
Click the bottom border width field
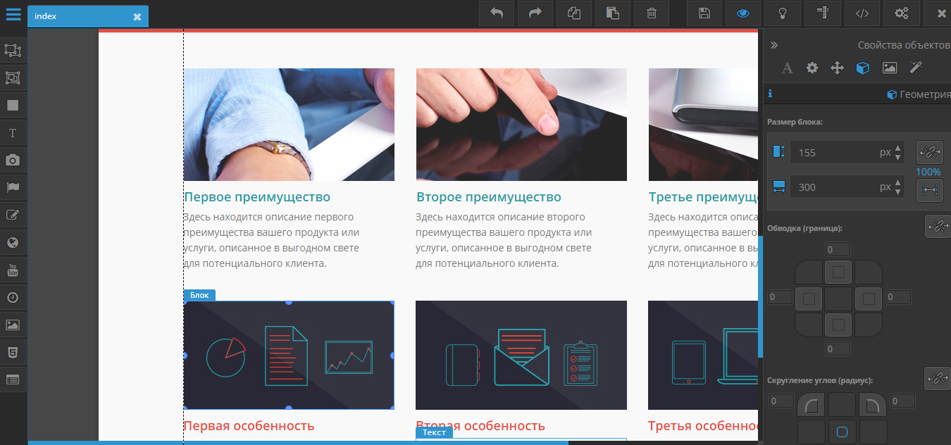(838, 349)
